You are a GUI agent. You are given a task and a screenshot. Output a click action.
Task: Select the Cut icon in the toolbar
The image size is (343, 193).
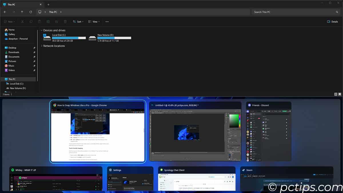tap(22, 22)
